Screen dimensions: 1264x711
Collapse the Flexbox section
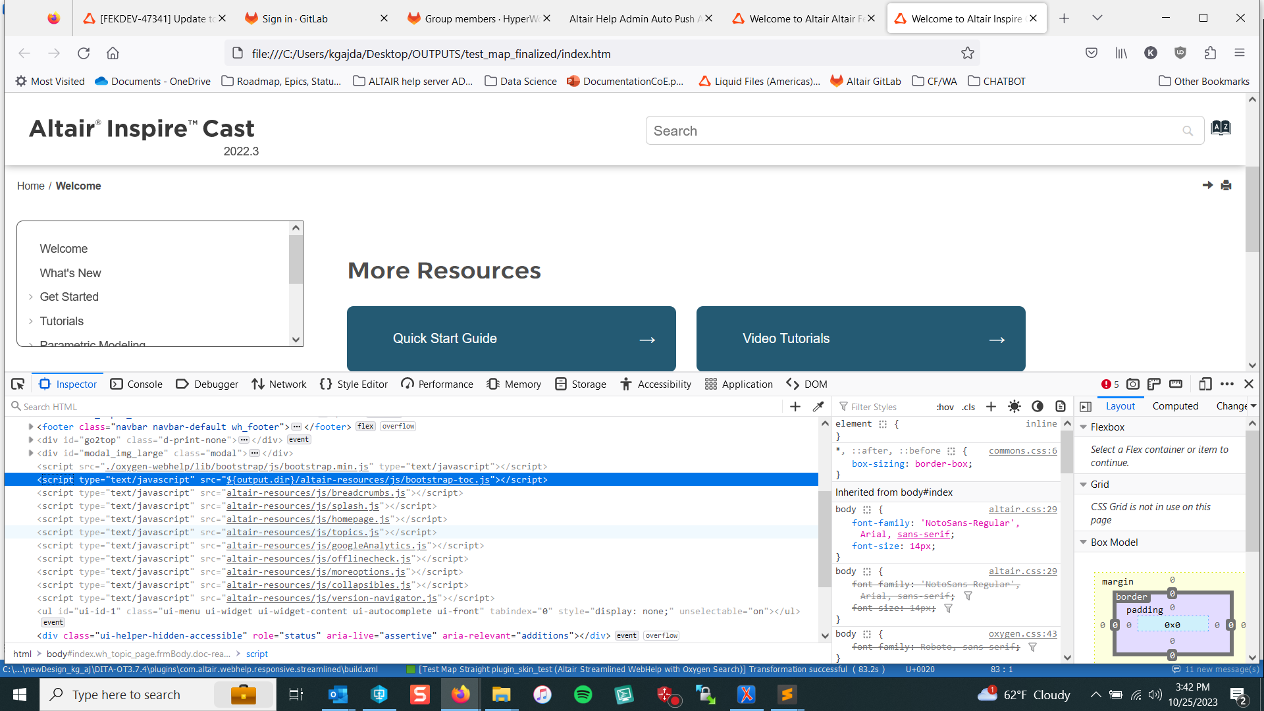pos(1083,427)
